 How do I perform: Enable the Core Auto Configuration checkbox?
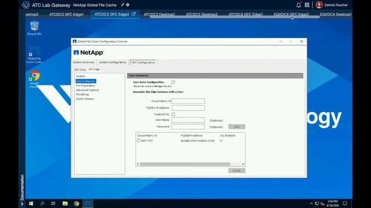[173, 82]
